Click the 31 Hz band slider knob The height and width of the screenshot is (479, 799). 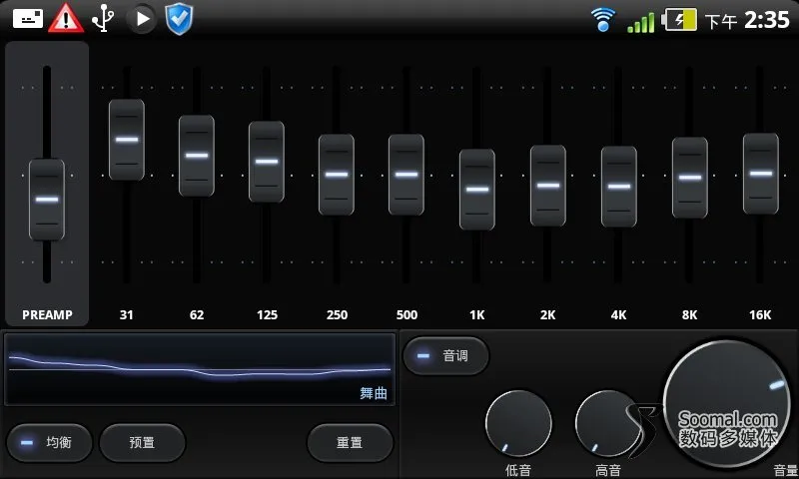click(x=127, y=140)
